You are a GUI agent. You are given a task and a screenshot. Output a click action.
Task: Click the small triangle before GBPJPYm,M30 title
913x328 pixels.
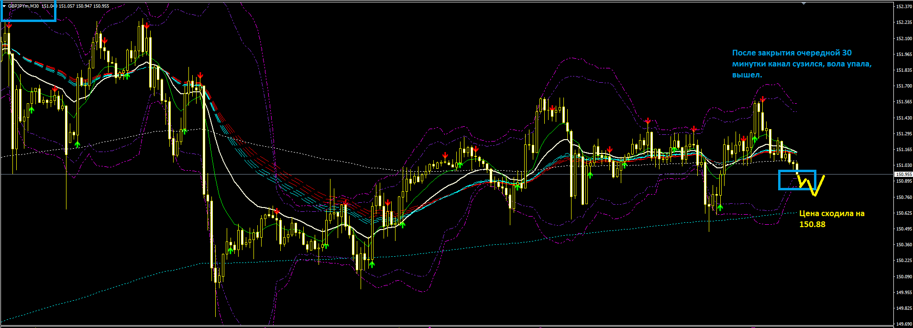pyautogui.click(x=4, y=6)
